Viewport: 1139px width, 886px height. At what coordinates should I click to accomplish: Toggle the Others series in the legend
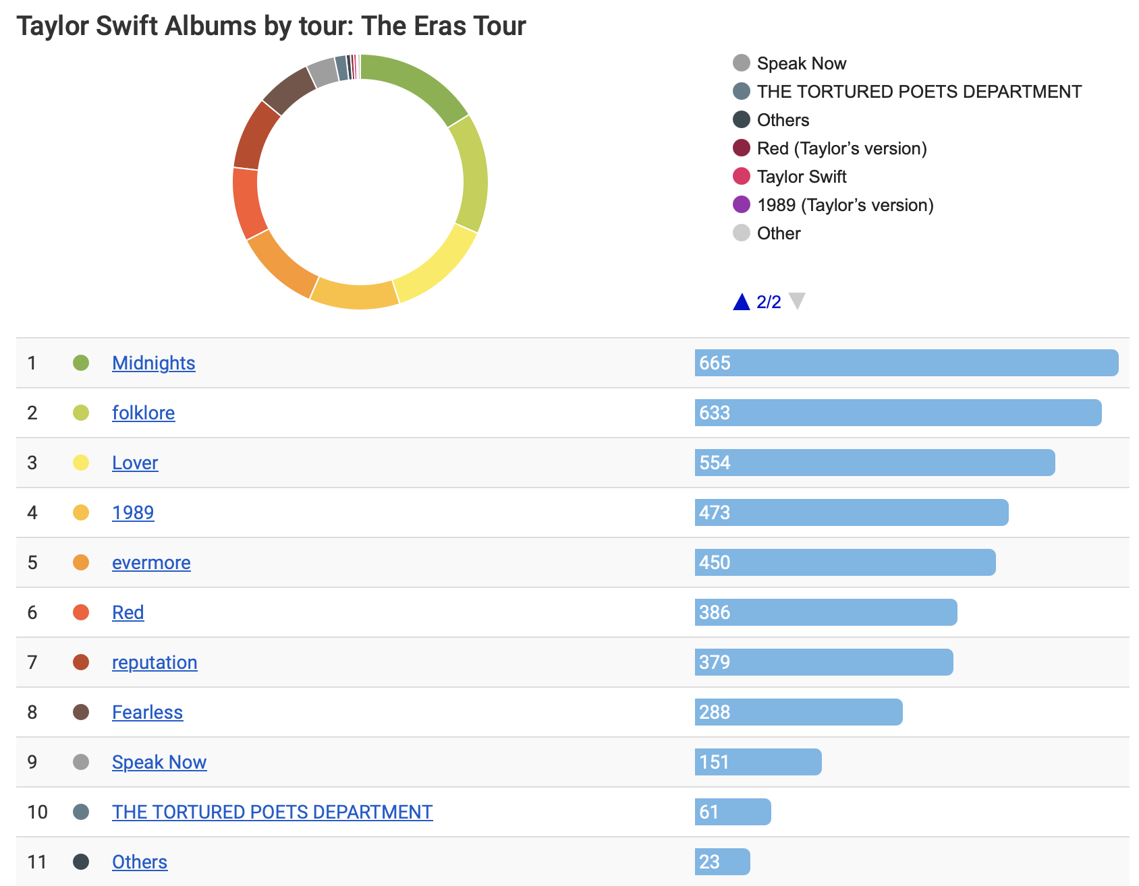[782, 120]
